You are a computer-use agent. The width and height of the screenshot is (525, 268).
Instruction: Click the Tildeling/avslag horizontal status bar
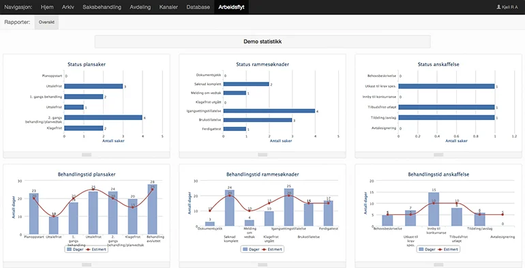point(447,117)
